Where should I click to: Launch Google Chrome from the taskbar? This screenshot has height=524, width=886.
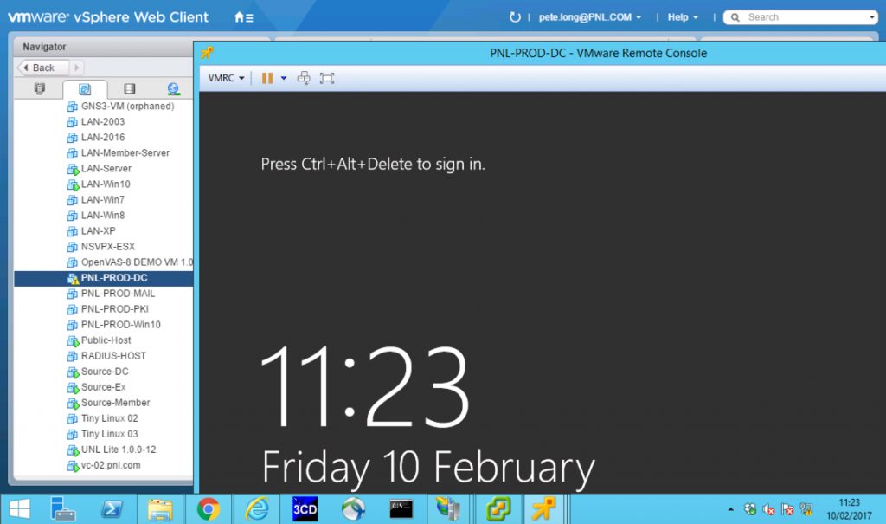(209, 509)
